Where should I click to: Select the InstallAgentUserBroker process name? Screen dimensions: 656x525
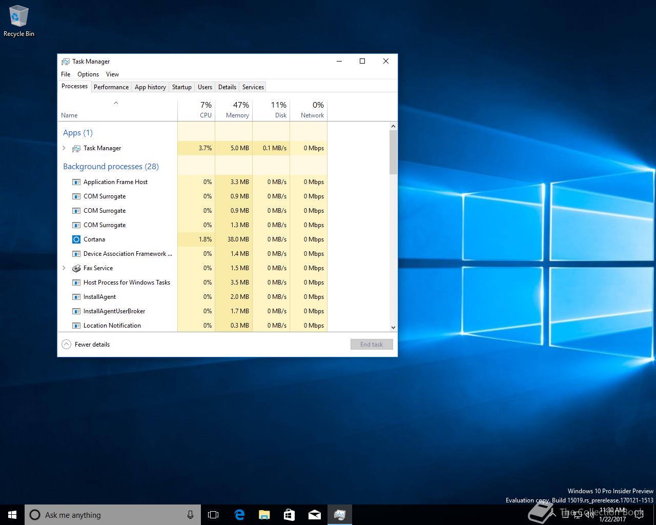(x=114, y=311)
